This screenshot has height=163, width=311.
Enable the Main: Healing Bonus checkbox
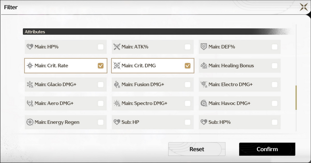(x=274, y=66)
